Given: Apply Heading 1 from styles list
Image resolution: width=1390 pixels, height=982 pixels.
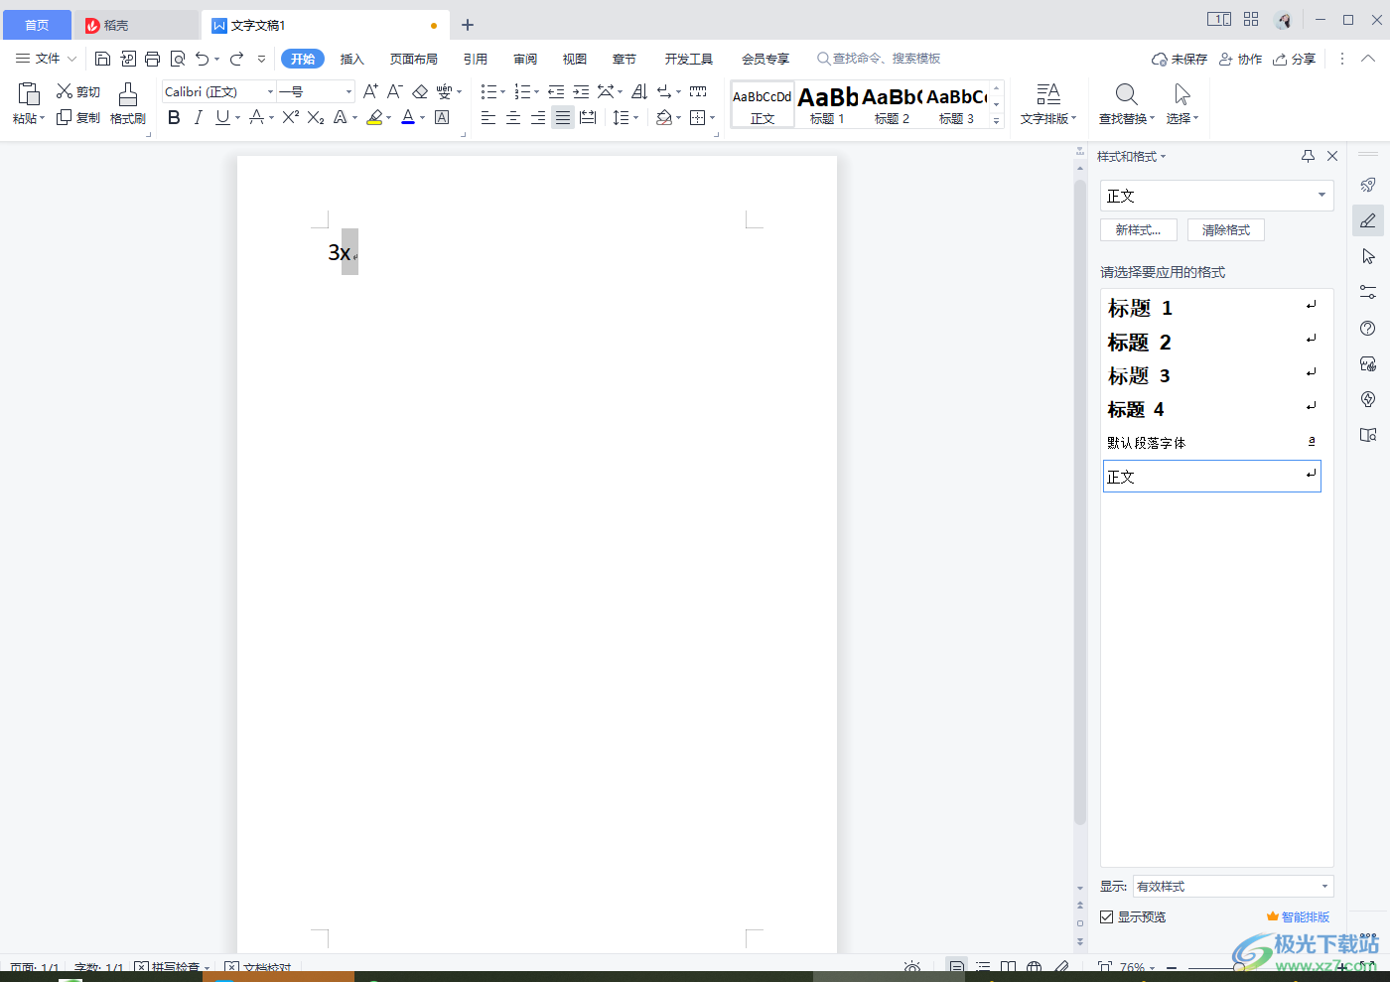Looking at the screenshot, I should 1211,308.
